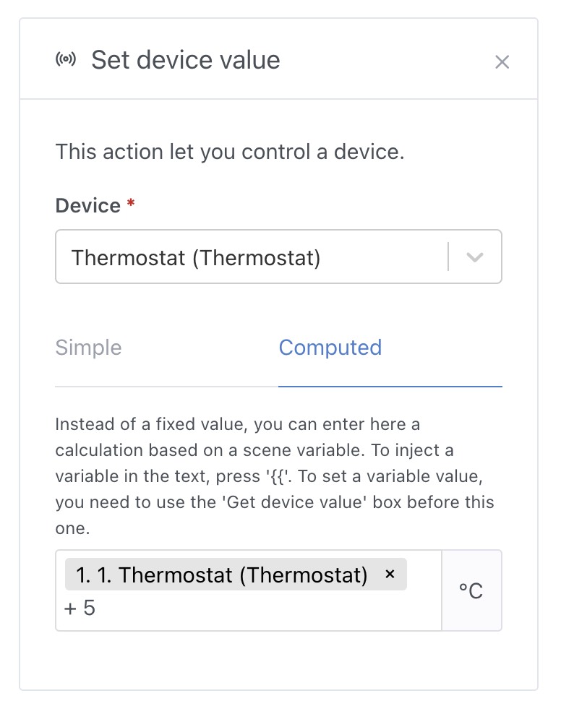This screenshot has width=561, height=714.
Task: Click the °C unit indicator
Action: tap(472, 589)
